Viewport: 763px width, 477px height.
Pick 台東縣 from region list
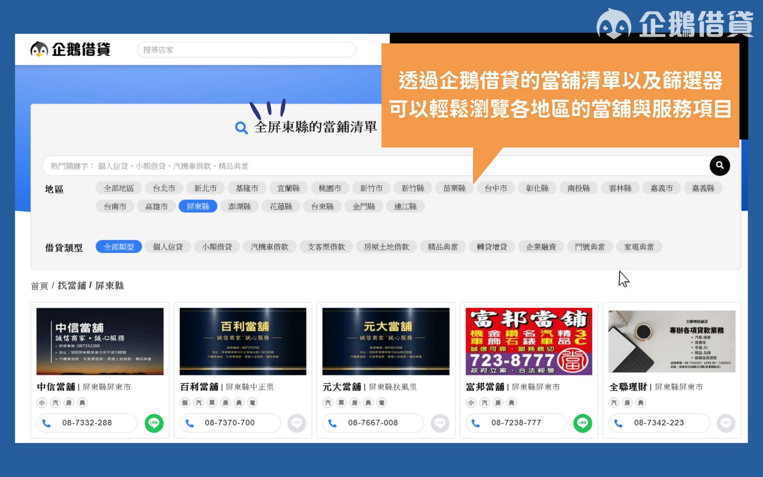point(322,207)
